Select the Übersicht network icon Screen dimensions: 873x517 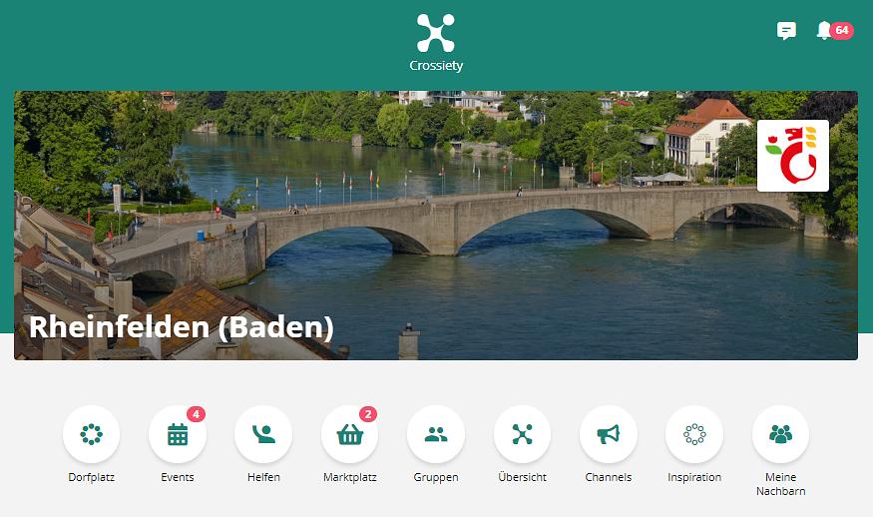pyautogui.click(x=522, y=434)
